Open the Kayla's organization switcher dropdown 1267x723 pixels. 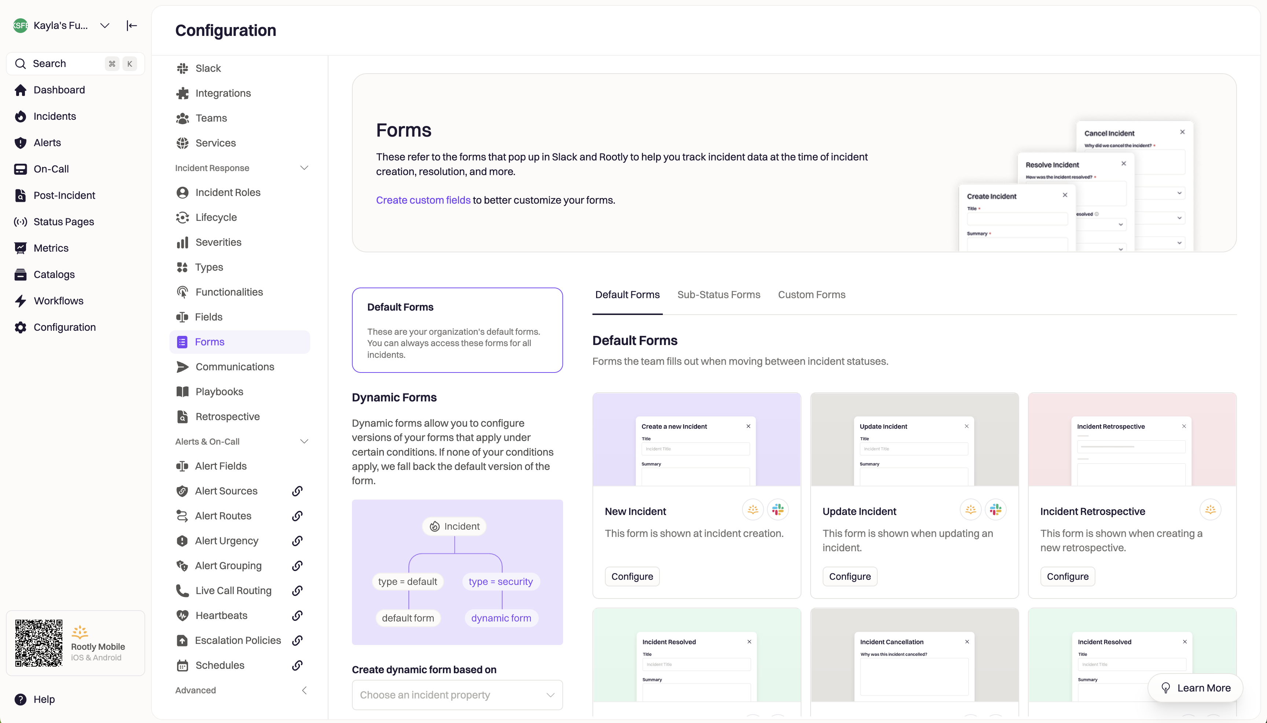click(104, 25)
